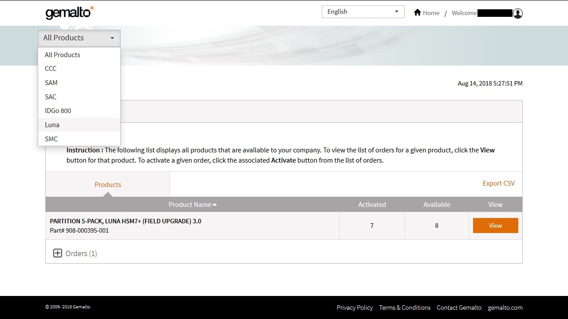Open the English language dropdown

click(x=363, y=12)
